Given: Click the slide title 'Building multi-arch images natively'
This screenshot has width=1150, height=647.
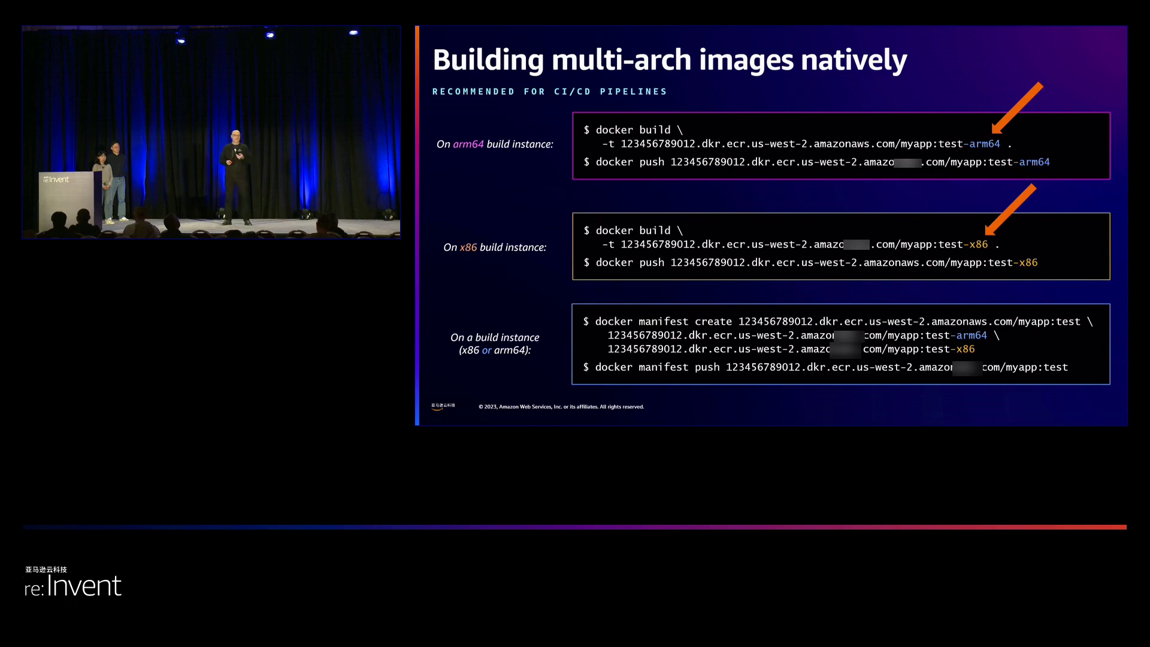Looking at the screenshot, I should [669, 60].
